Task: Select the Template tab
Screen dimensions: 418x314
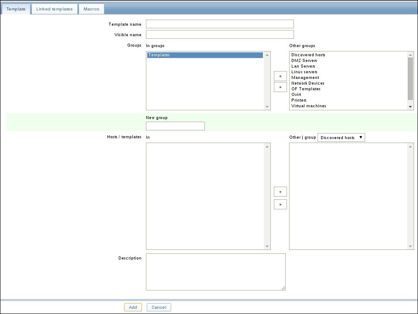Action: [x=16, y=9]
